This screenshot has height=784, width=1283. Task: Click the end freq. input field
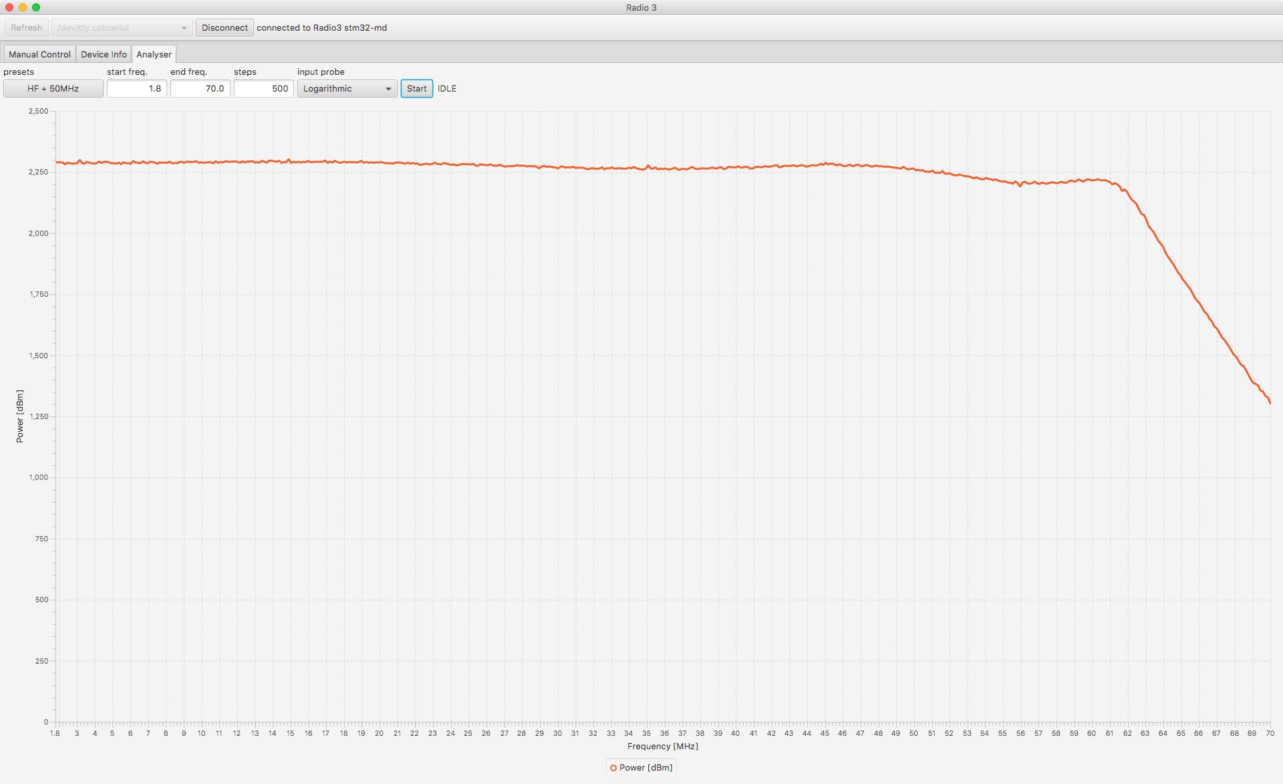(x=200, y=88)
